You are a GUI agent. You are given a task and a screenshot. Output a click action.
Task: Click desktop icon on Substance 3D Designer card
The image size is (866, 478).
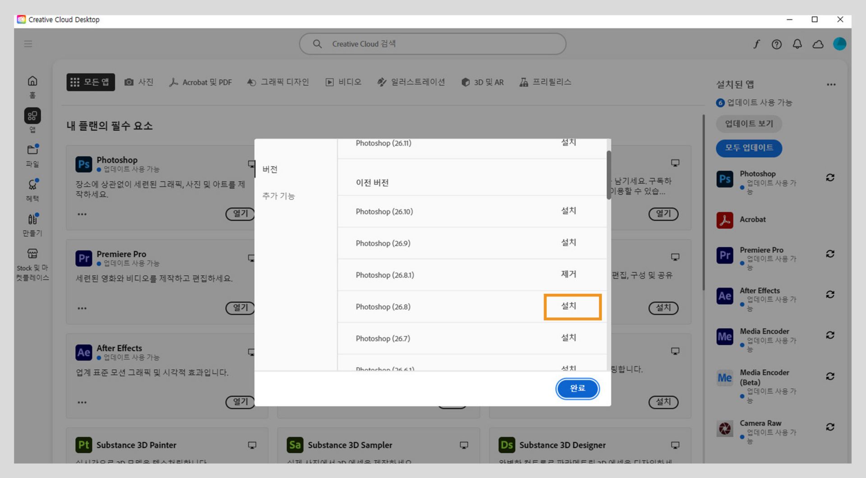(x=675, y=445)
